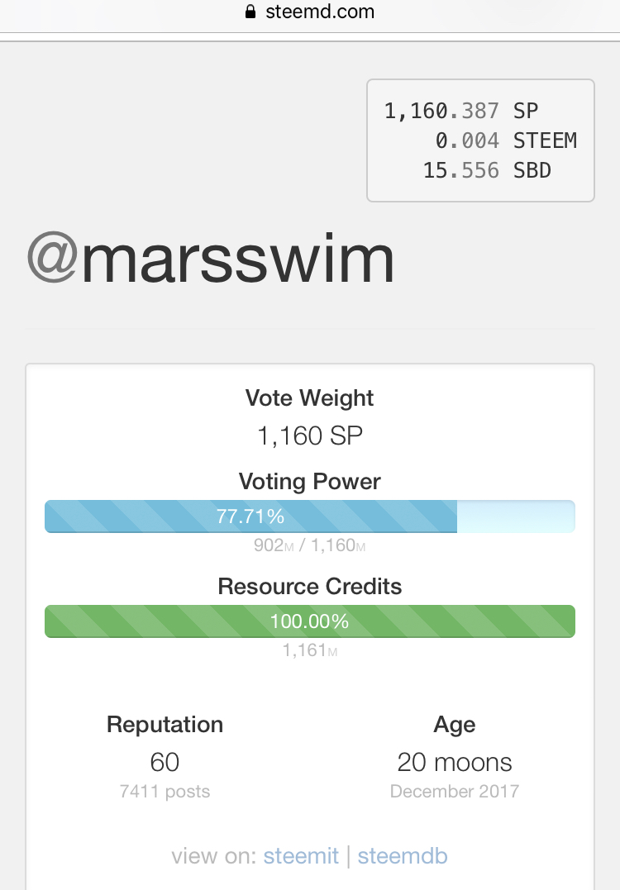Screen dimensions: 620x890
Task: Open the steemdb link
Action: pyautogui.click(x=403, y=856)
